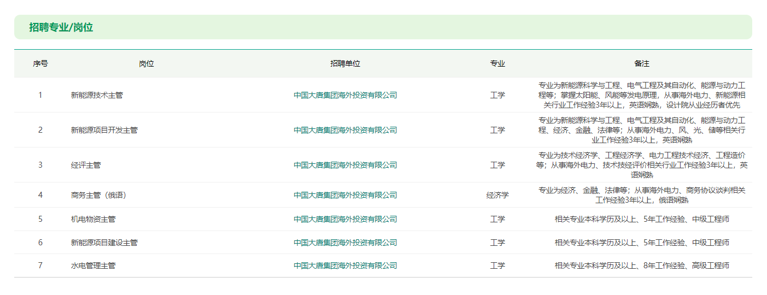The width and height of the screenshot is (767, 295).
Task: Select the 商务主管（俄语） position cell
Action: 98,195
